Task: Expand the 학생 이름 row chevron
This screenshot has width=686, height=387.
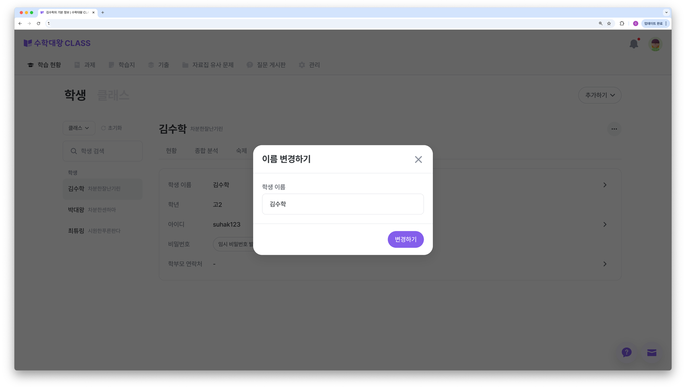Action: (605, 185)
